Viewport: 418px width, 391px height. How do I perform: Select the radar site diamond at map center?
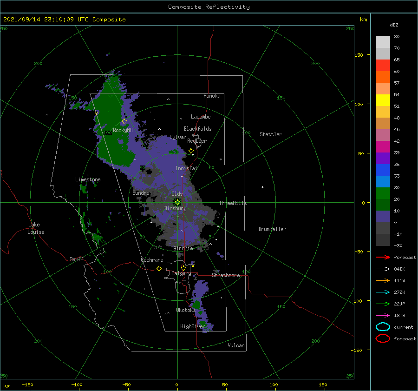pyautogui.click(x=177, y=202)
